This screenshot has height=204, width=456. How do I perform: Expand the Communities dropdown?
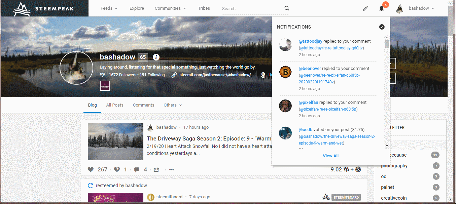[170, 8]
